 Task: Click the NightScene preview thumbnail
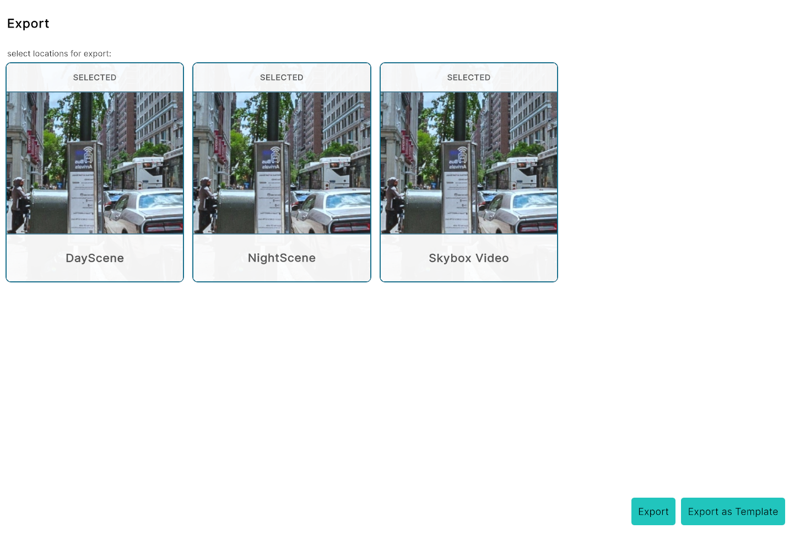click(282, 162)
